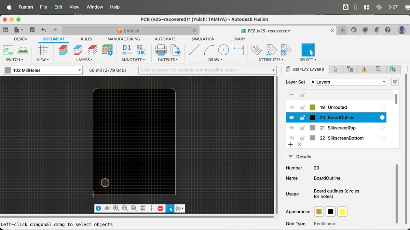The image size is (410, 230).
Task: Switch to the MANUFACTURING ribbon tab
Action: click(x=124, y=39)
